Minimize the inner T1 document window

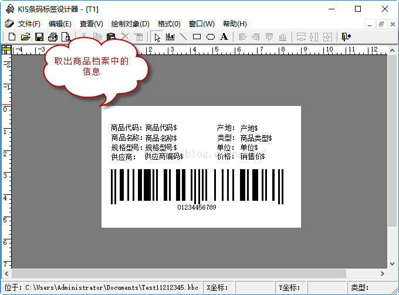(370, 25)
